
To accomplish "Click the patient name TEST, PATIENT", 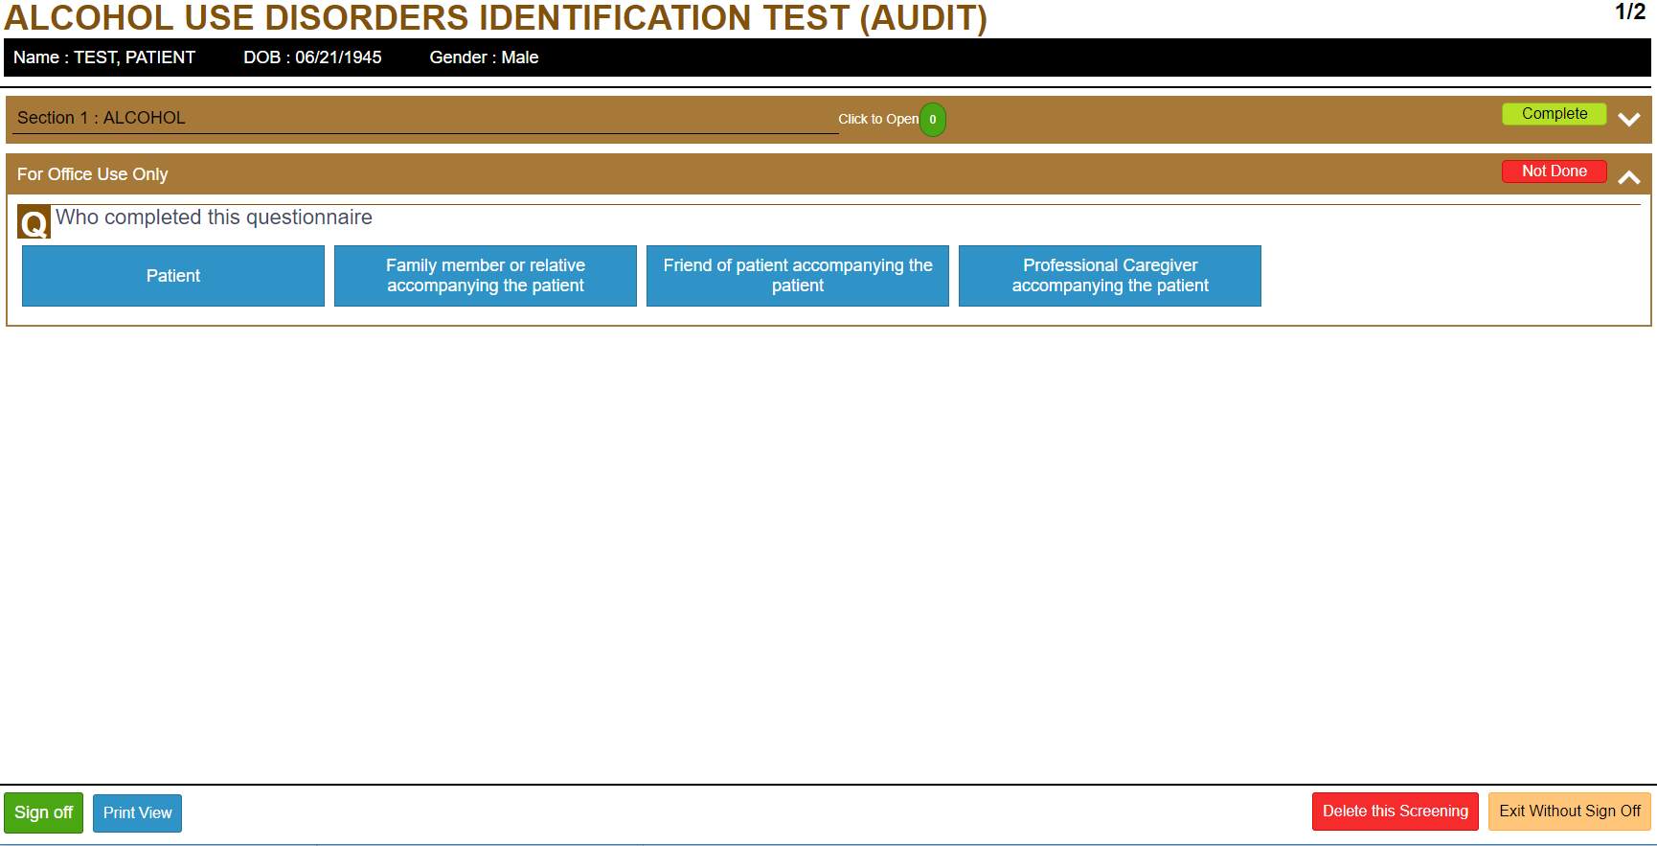I will (134, 57).
